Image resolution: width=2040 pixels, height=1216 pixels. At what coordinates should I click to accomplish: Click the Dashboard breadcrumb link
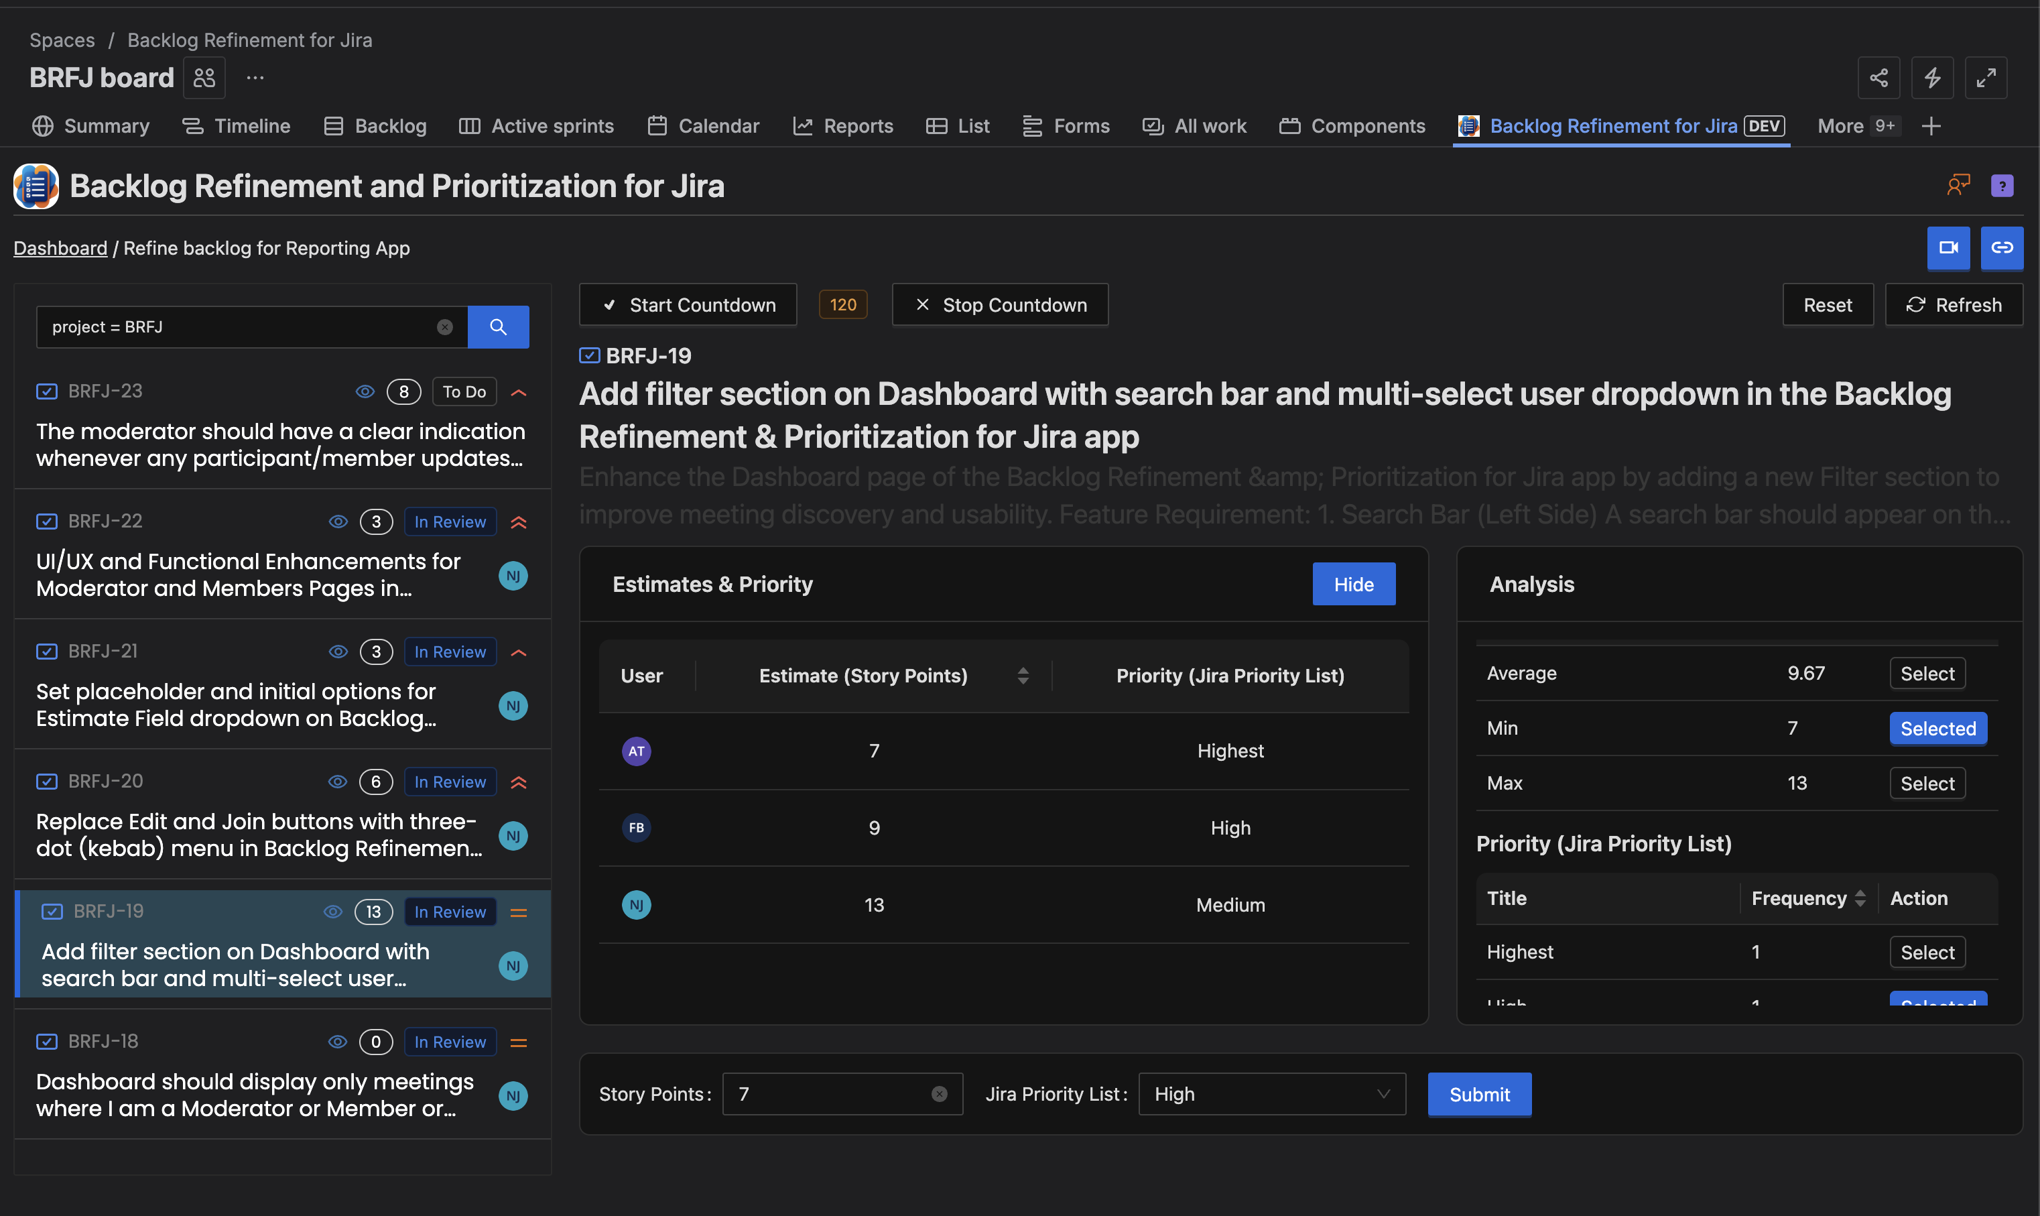(60, 248)
